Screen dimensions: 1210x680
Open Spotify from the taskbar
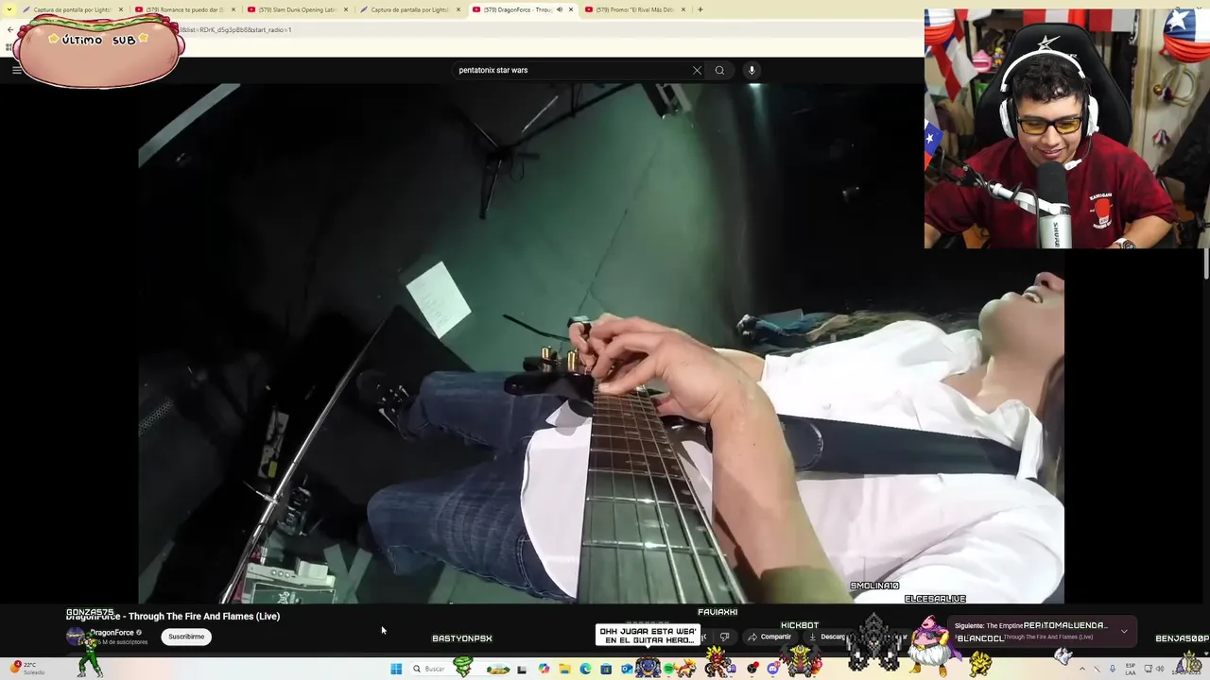click(669, 669)
